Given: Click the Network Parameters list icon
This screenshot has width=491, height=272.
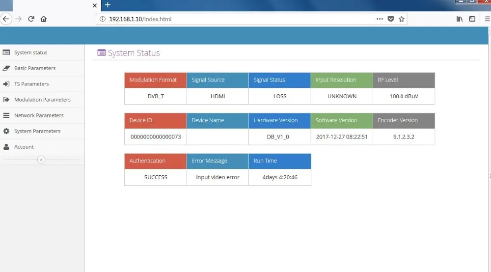Looking at the screenshot, I should (x=6, y=115).
